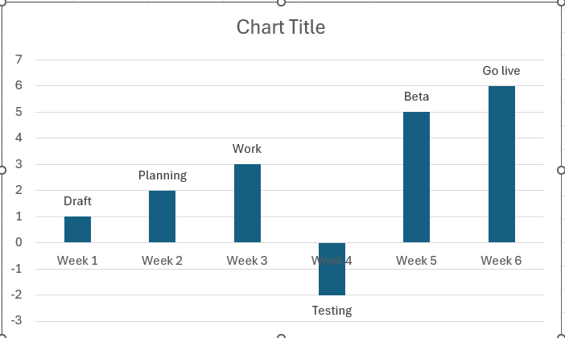Click the right middle chart resize handle
The width and height of the screenshot is (565, 338).
tap(562, 170)
